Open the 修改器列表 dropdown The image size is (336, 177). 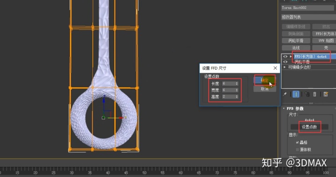coord(308,17)
